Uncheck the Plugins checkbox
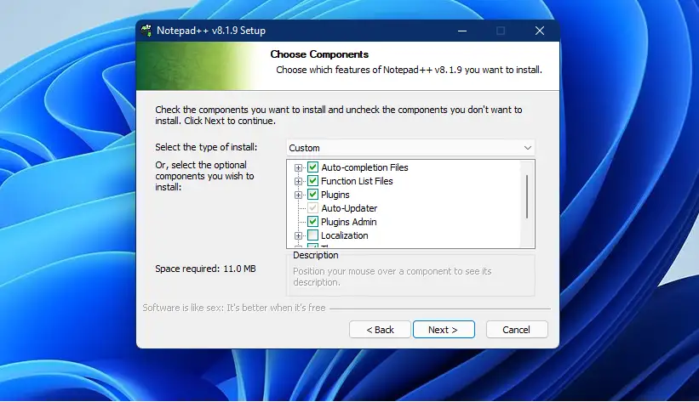This screenshot has height=402, width=699. click(x=312, y=195)
